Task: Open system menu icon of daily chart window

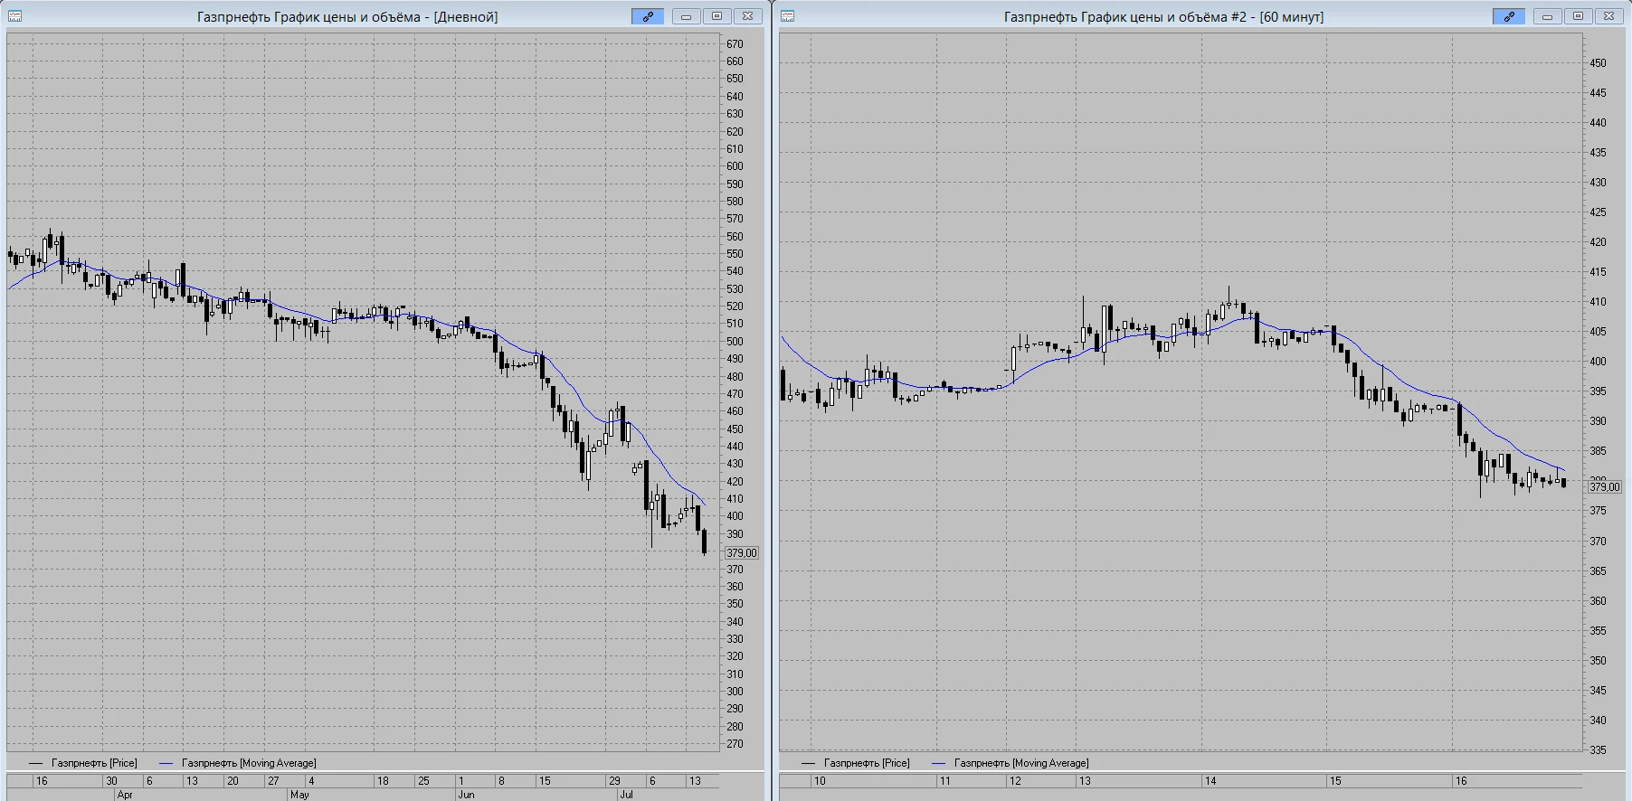Action: coord(15,16)
